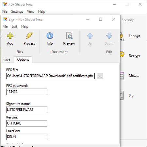
Task: Click the PFX password: label
Action: 17,86
